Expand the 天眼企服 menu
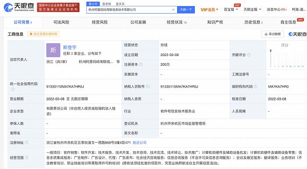 coord(252,9)
